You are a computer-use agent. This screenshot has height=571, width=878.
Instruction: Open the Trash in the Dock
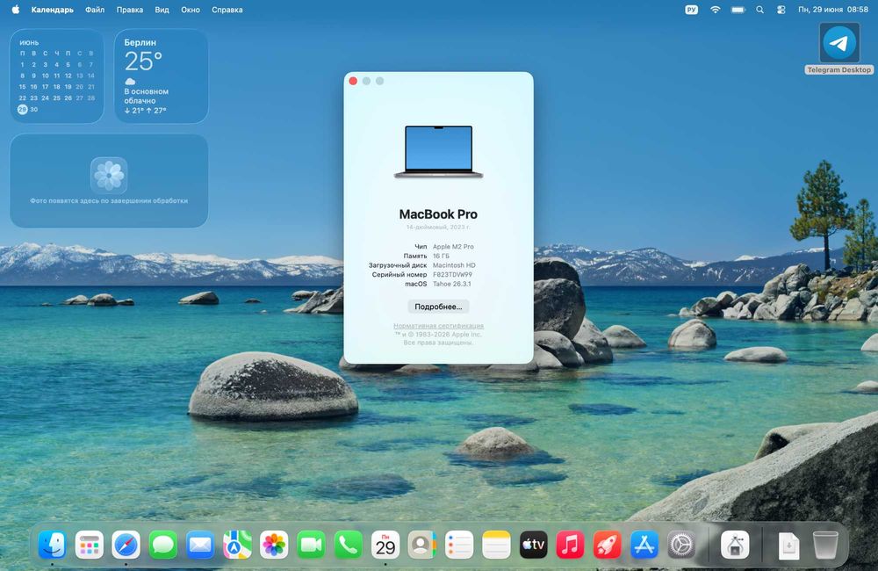(x=825, y=545)
